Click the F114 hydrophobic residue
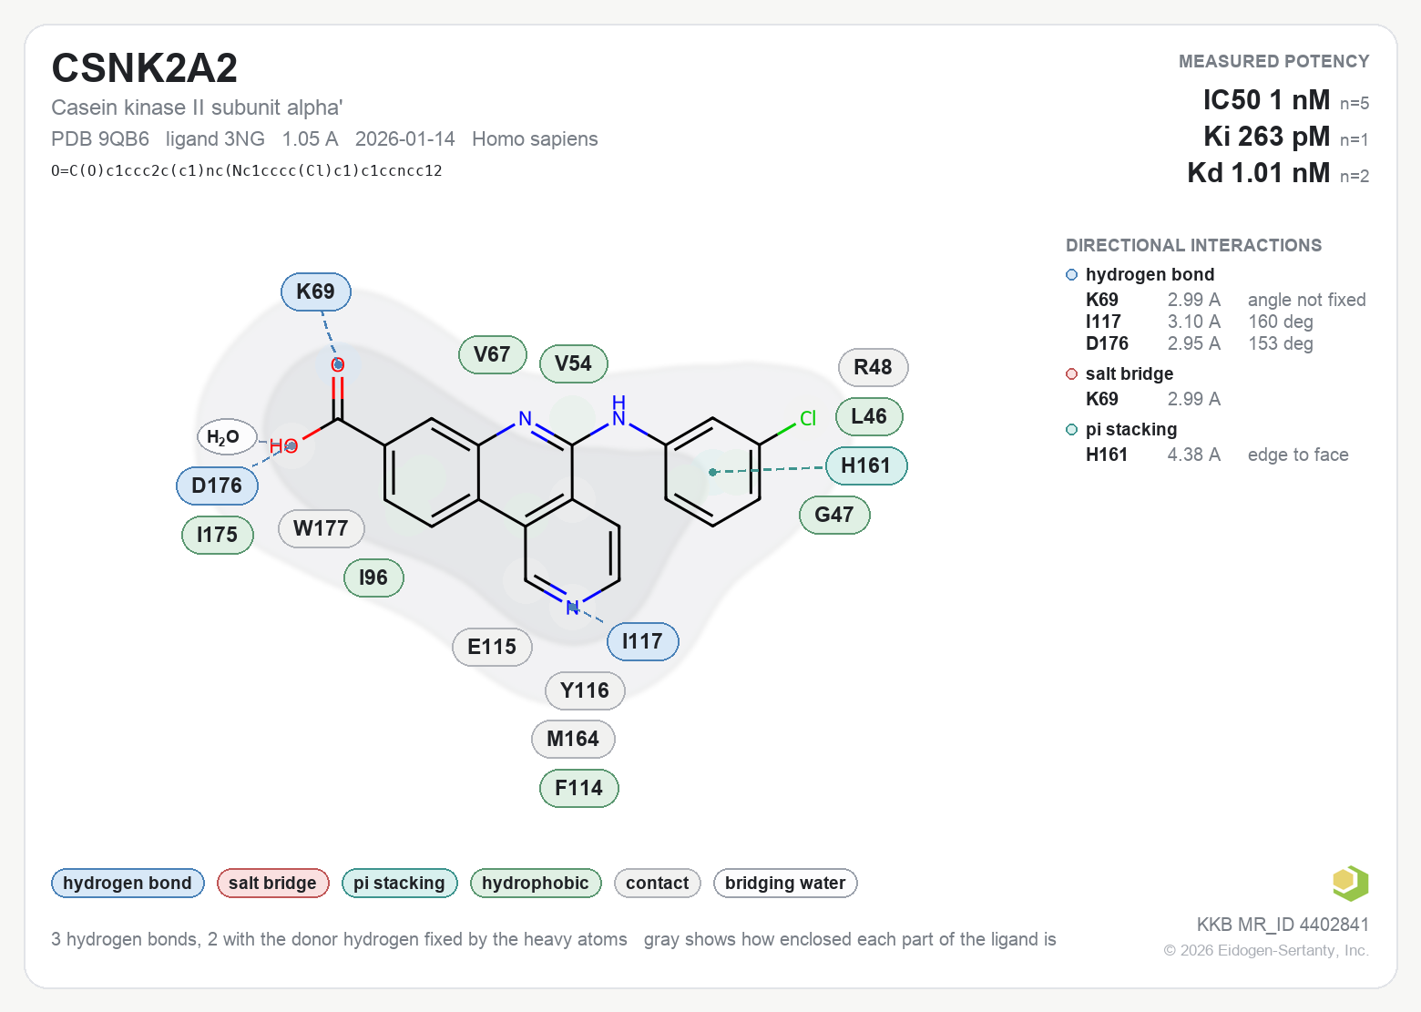1421x1012 pixels. [578, 788]
